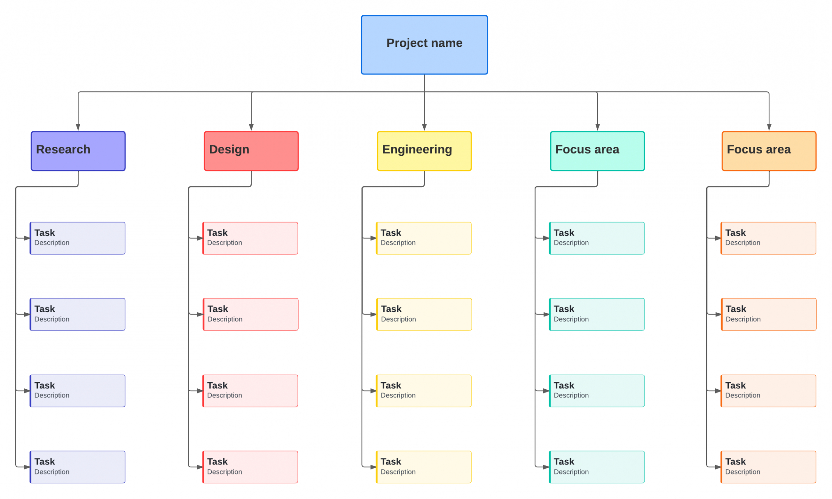Click the first Research Task card
Viewport: 832px width, 499px height.
[76, 237]
